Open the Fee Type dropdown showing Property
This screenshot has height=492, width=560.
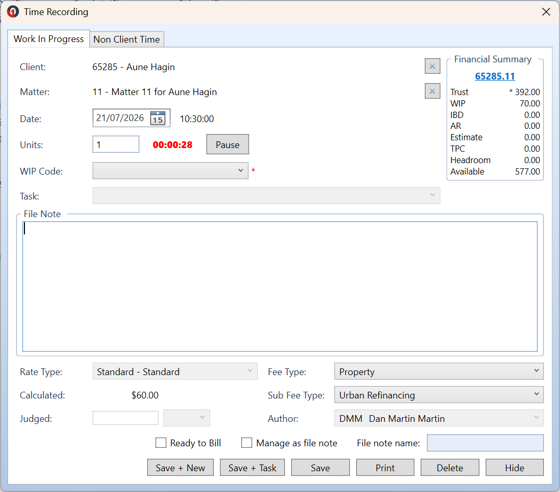(x=439, y=371)
